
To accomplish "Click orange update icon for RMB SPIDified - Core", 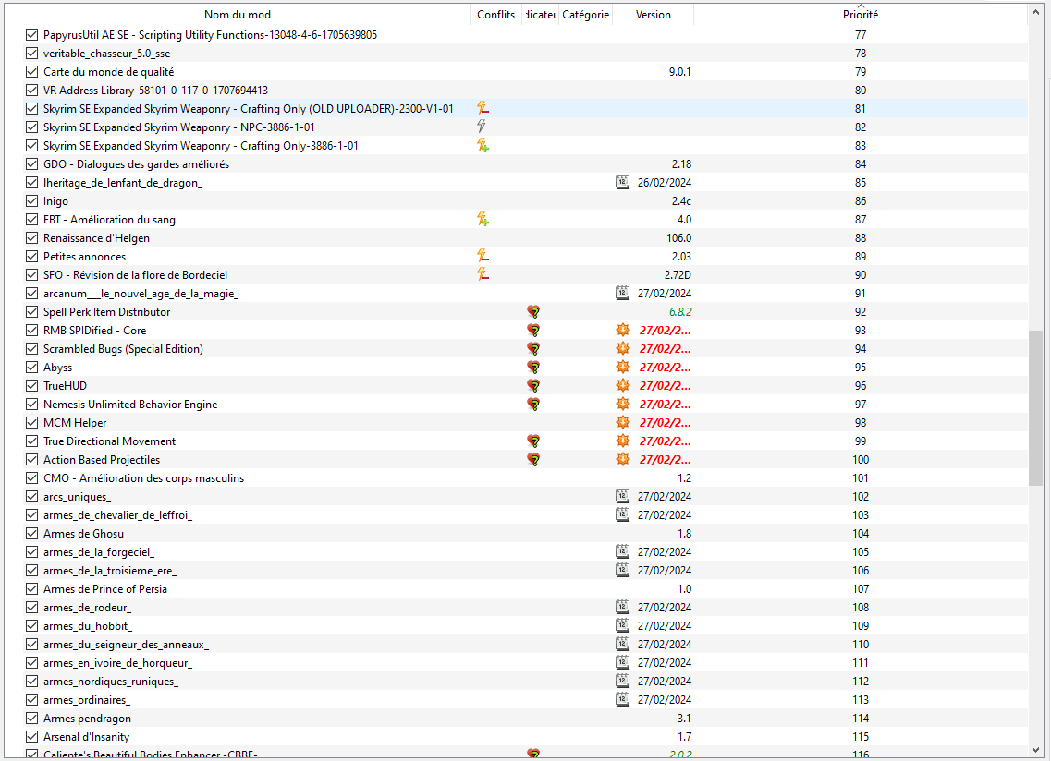I will click(623, 330).
